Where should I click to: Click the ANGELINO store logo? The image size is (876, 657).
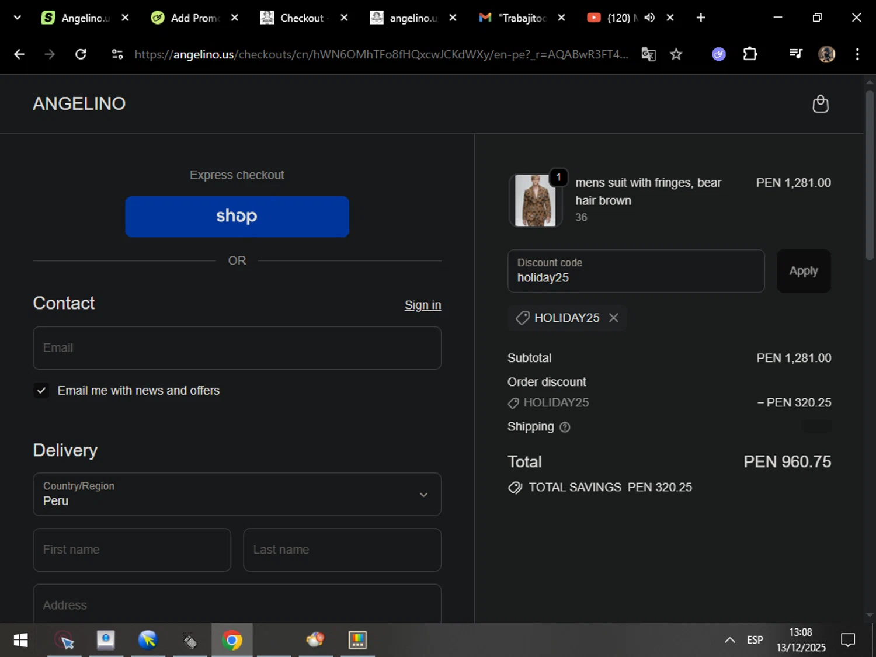[79, 104]
